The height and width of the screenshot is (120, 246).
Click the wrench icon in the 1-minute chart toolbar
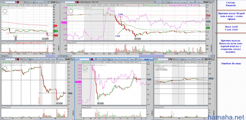coord(165,2)
